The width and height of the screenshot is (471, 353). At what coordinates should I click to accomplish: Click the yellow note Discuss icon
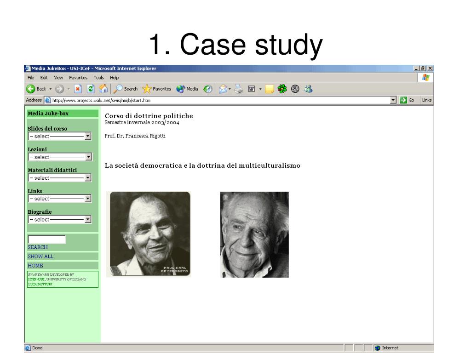[x=270, y=89]
